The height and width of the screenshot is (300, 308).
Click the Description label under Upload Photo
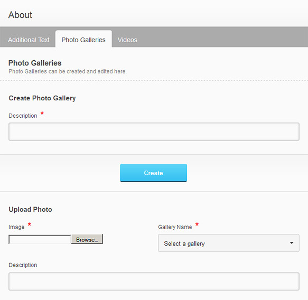[23, 265]
